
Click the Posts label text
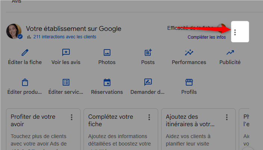coord(148,62)
